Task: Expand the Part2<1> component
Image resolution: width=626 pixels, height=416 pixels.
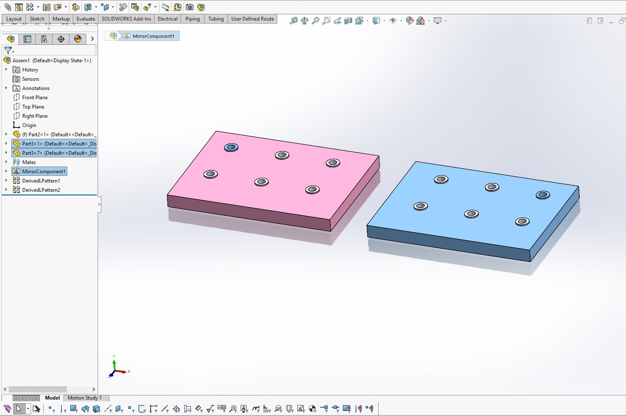Action: 6,134
